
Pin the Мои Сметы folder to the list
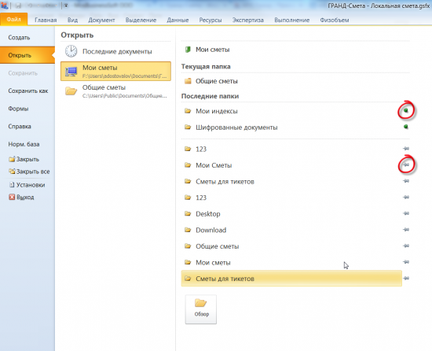pos(406,165)
